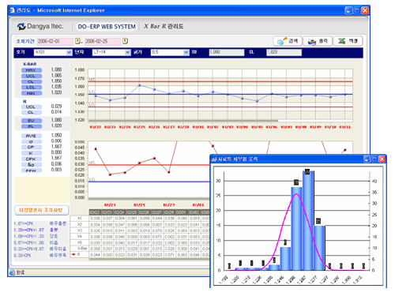This screenshot has height=296, width=395.
Task: Click the Dangya Itec logo
Action: coord(40,26)
